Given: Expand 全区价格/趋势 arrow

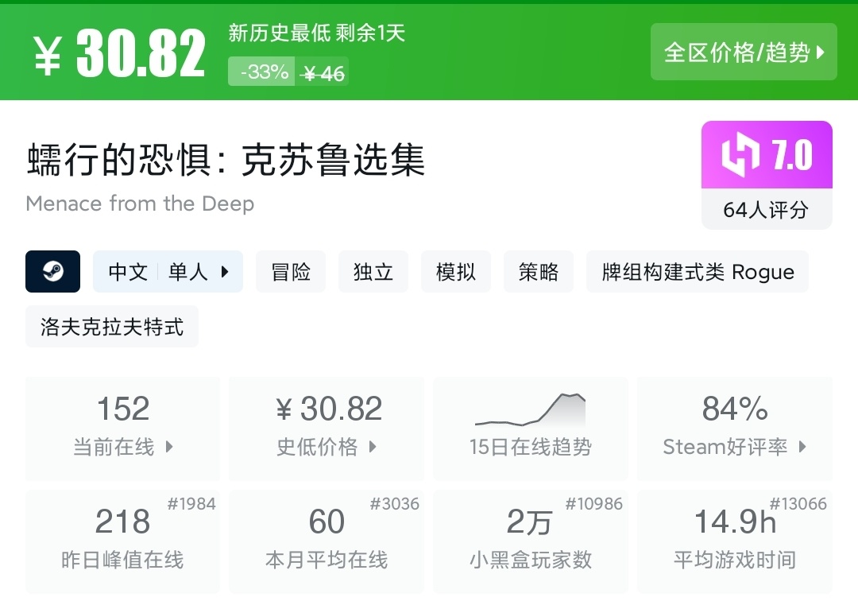Looking at the screenshot, I should pyautogui.click(x=821, y=52).
